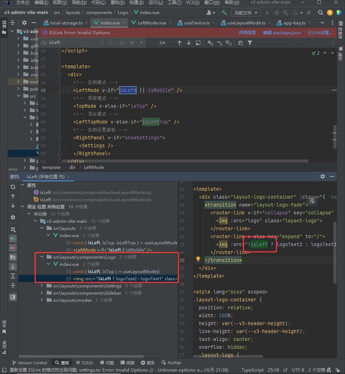Expand the .gith folder in project tree
345x374 pixels.
(x=18, y=45)
